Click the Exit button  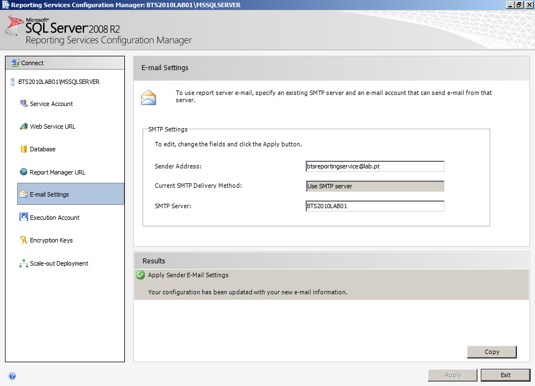coord(505,375)
